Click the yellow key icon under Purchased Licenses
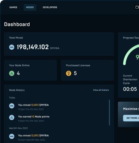 69,73
